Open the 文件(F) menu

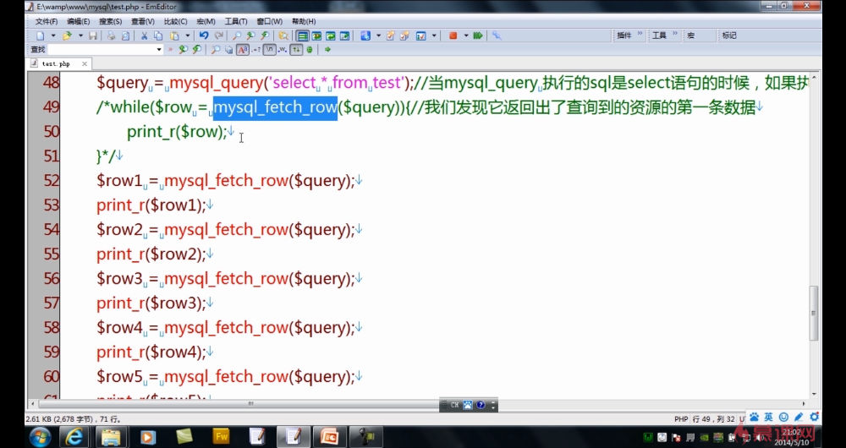coord(47,22)
